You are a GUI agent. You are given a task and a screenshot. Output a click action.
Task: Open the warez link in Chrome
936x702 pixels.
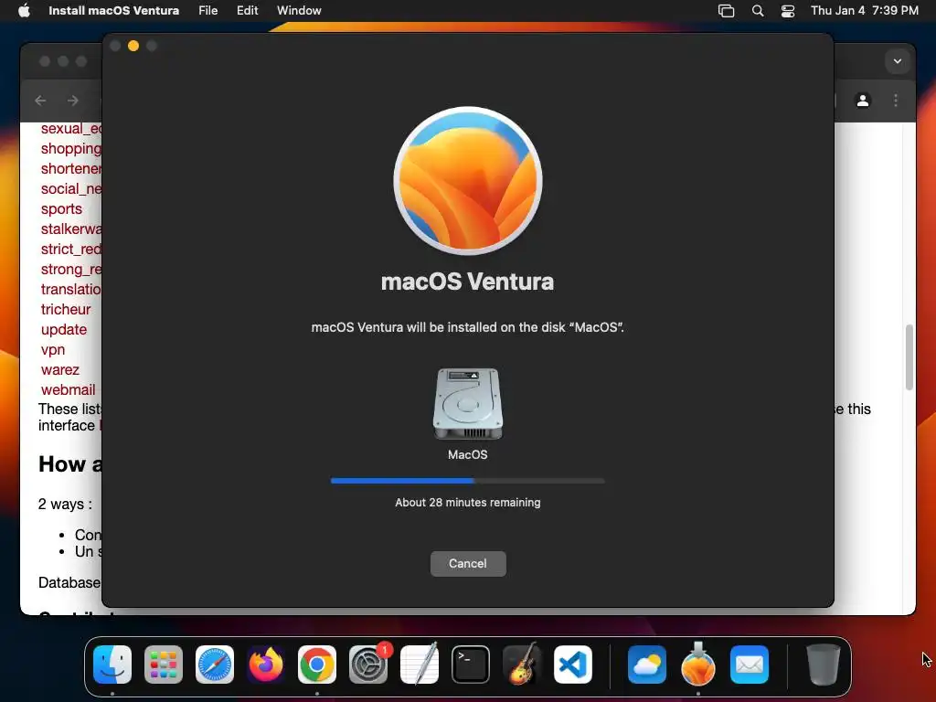(59, 370)
